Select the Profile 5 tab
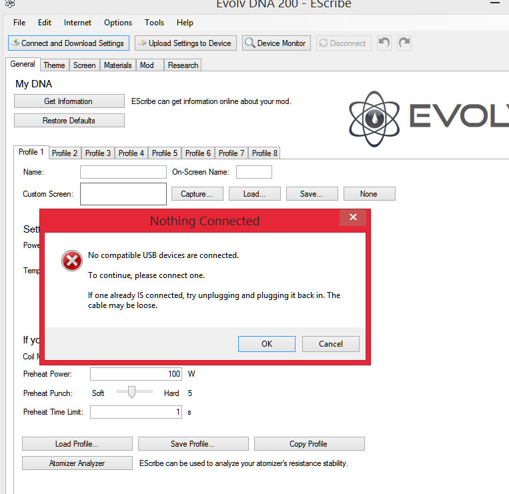509x494 pixels. pyautogui.click(x=165, y=153)
